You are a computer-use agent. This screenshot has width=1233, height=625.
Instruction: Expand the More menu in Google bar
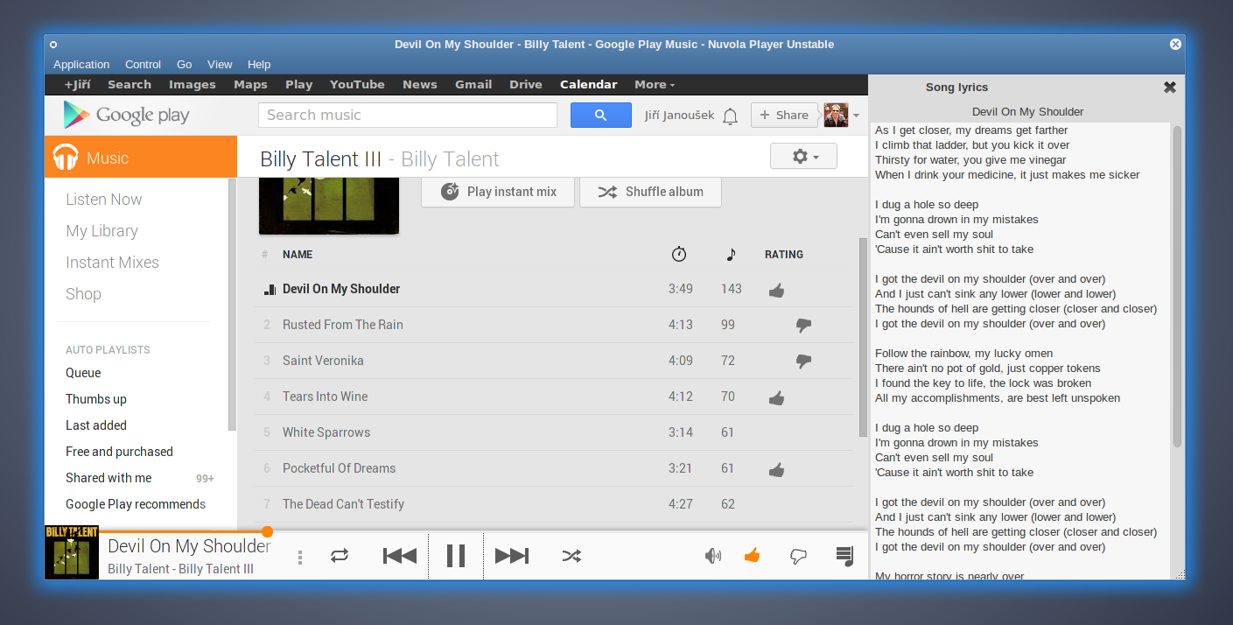pyautogui.click(x=655, y=84)
